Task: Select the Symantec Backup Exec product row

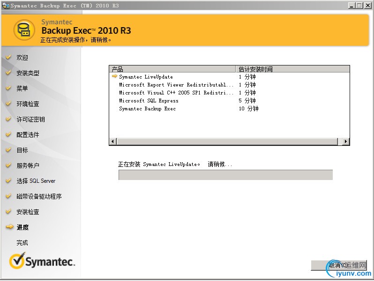Action: click(230, 109)
